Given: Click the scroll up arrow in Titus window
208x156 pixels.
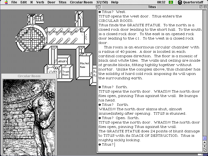Looking at the screenshot, I should tap(205, 142).
